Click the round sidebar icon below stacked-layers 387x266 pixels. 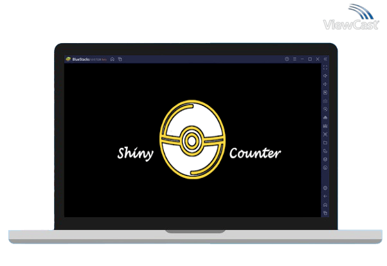tap(325, 168)
